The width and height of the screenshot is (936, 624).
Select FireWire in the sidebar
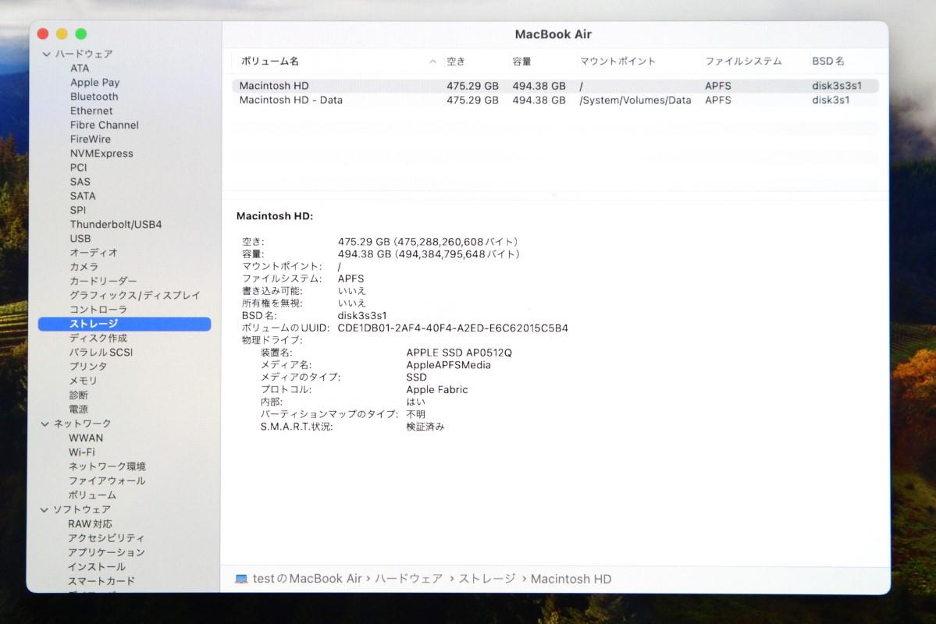pyautogui.click(x=90, y=139)
